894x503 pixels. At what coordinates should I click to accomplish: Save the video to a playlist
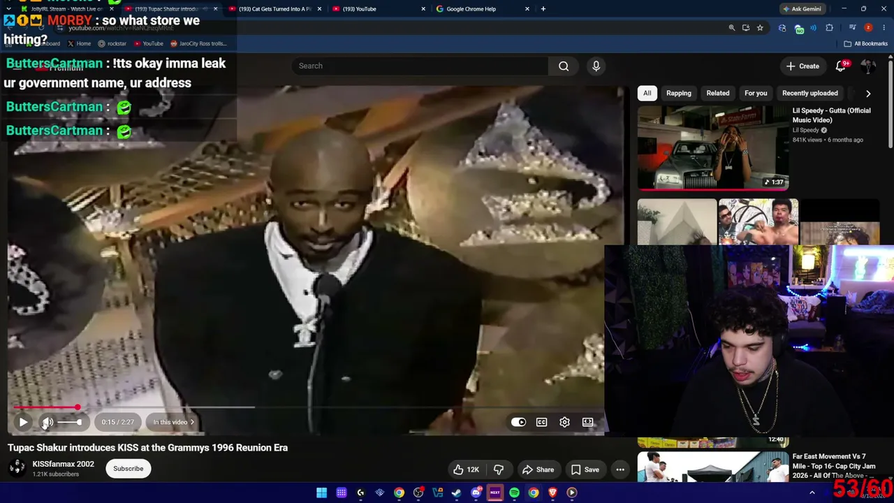pos(585,469)
